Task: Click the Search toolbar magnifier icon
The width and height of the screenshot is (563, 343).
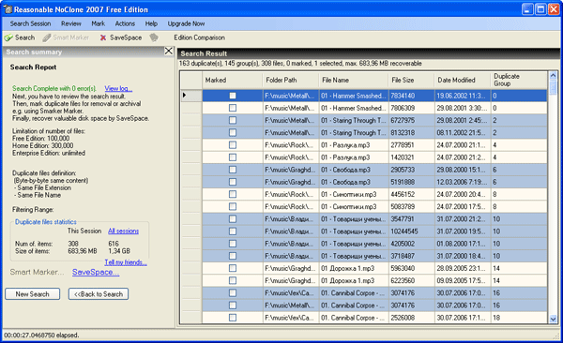Action: coord(8,37)
